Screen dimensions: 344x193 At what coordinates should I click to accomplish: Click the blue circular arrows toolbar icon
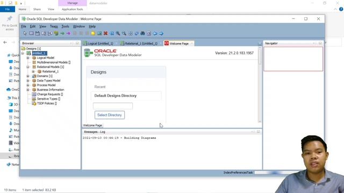[x=137, y=33]
